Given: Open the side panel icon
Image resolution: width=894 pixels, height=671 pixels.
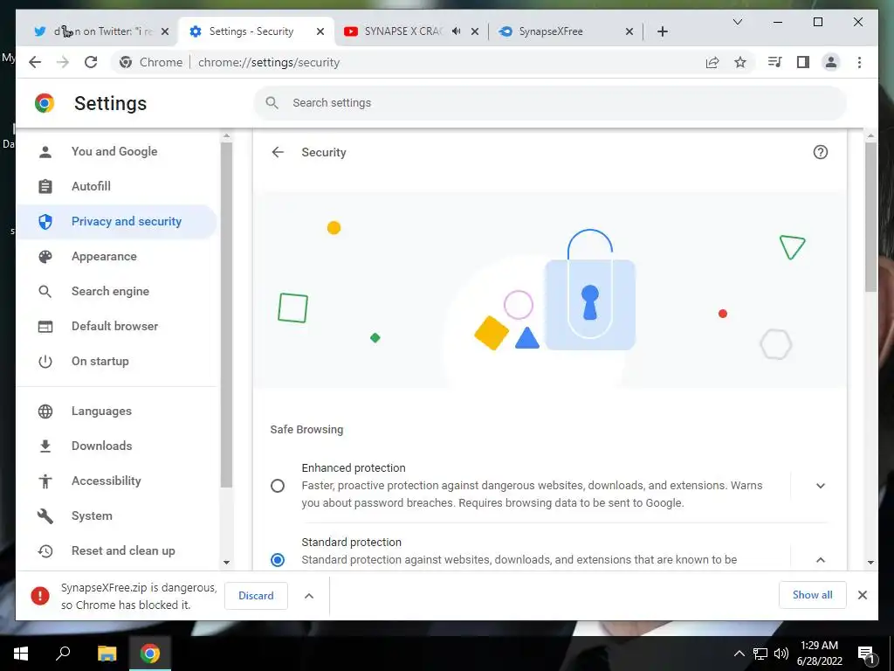Looking at the screenshot, I should [803, 62].
